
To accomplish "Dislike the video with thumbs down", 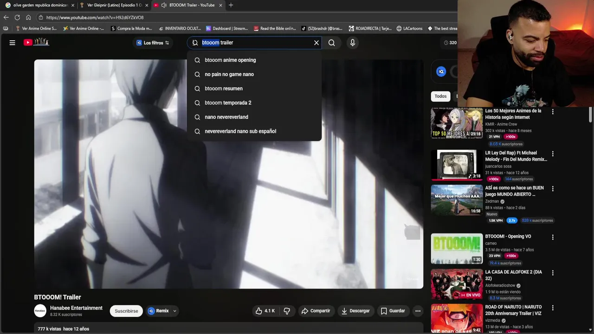I will tap(287, 311).
